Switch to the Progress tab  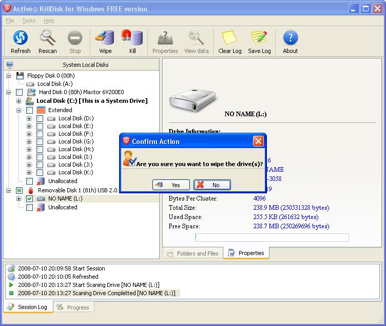pyautogui.click(x=73, y=307)
